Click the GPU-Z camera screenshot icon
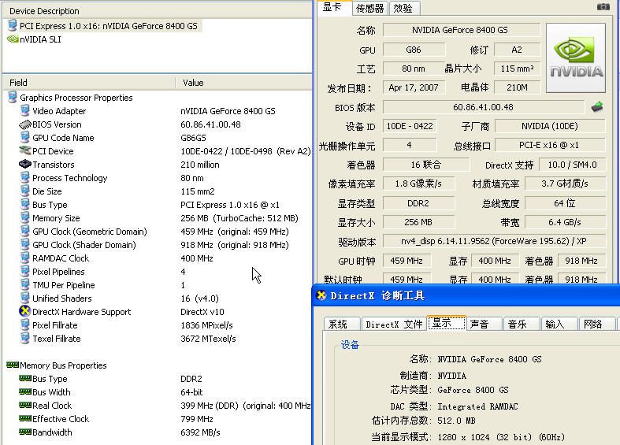Screen dimensions: 620x445 (x=603, y=7)
